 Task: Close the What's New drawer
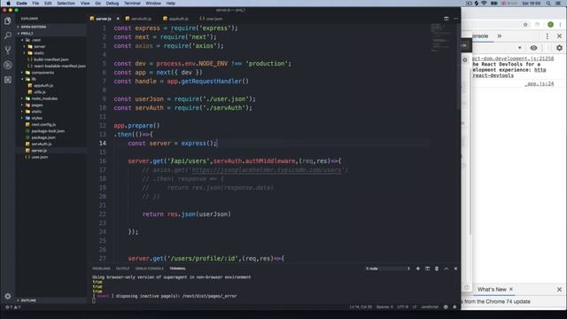pyautogui.click(x=559, y=290)
